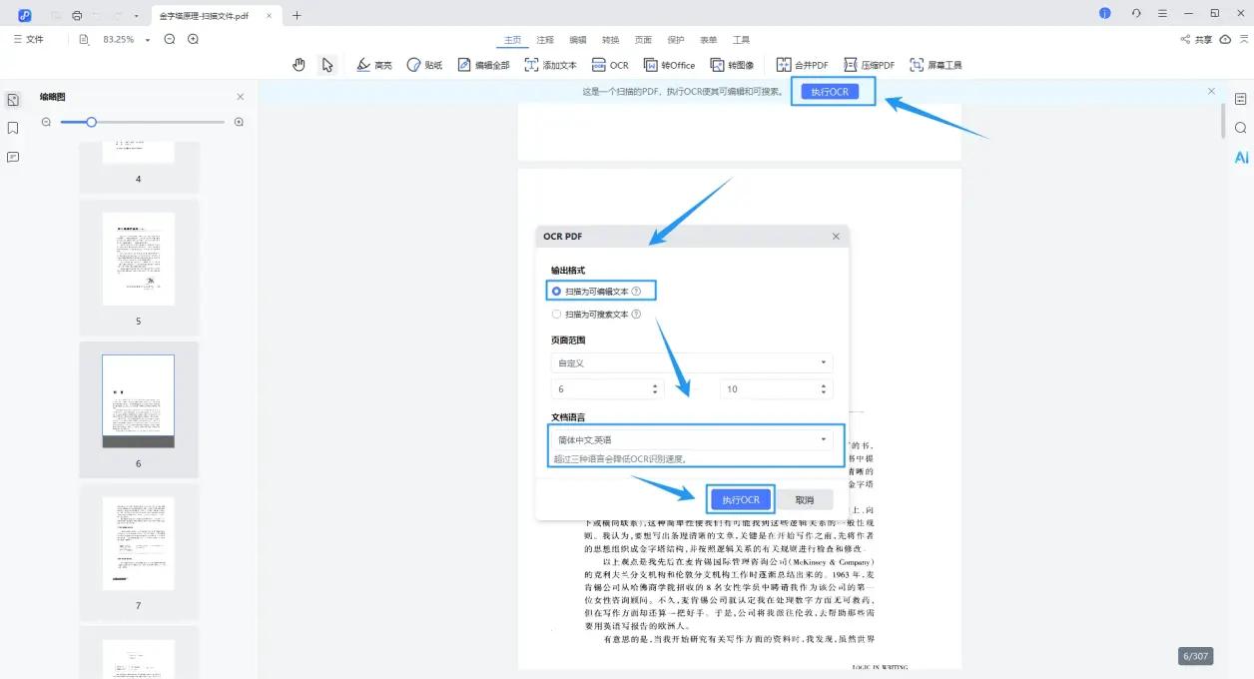The image size is (1254, 679).
Task: Open the comments sidebar icon
Action: [x=13, y=157]
